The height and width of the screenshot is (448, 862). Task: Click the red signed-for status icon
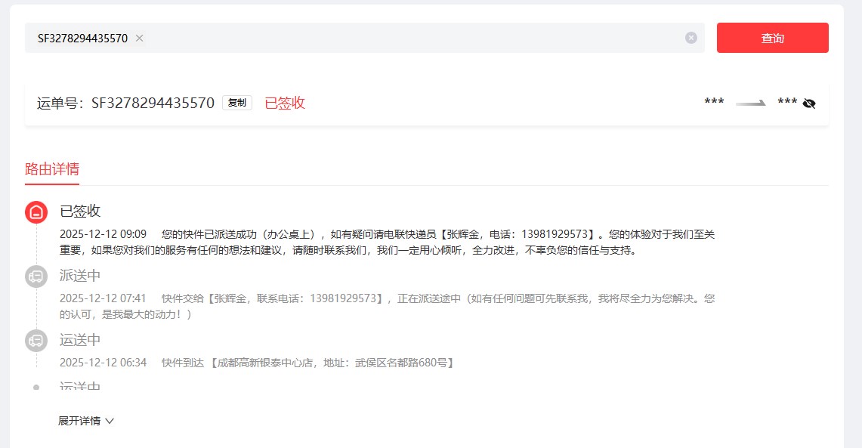click(x=36, y=212)
